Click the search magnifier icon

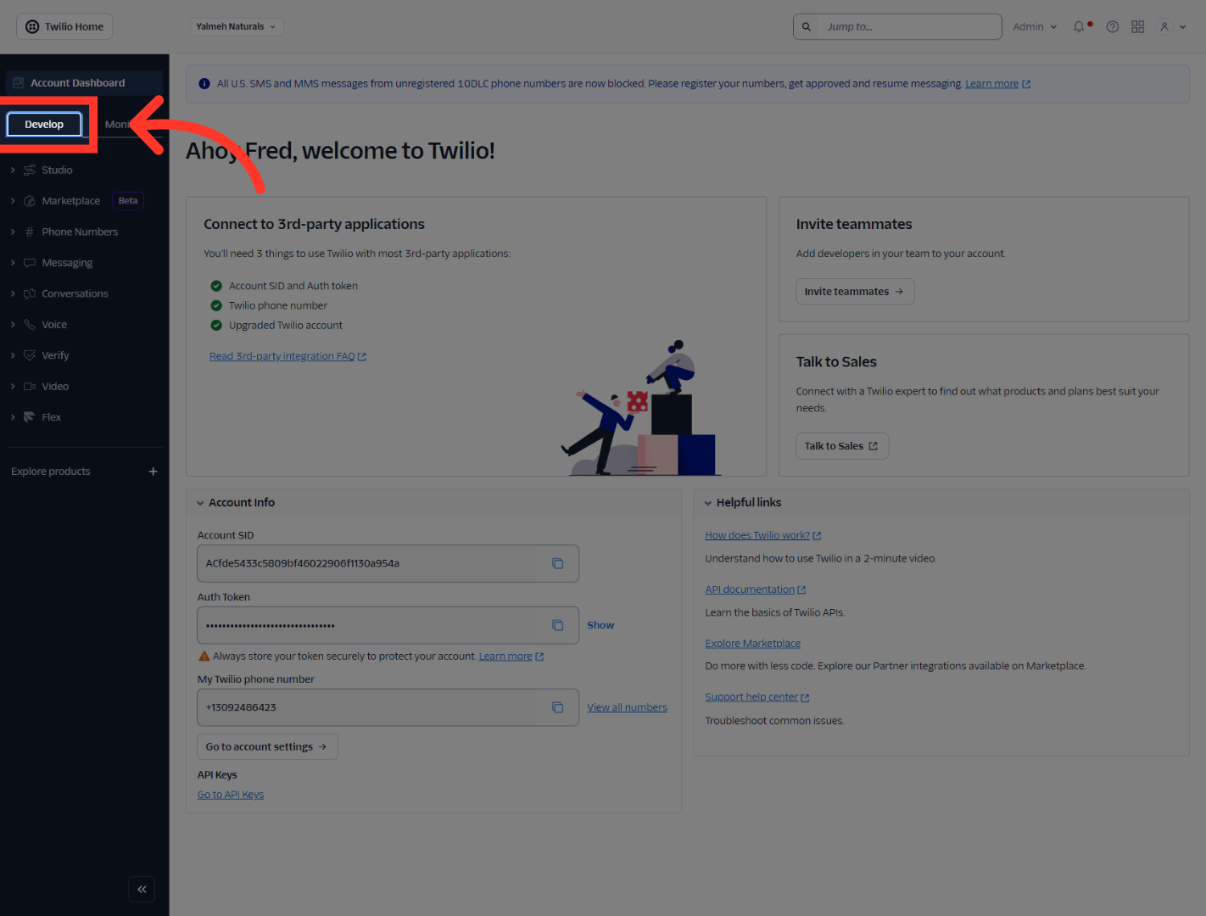pyautogui.click(x=807, y=26)
